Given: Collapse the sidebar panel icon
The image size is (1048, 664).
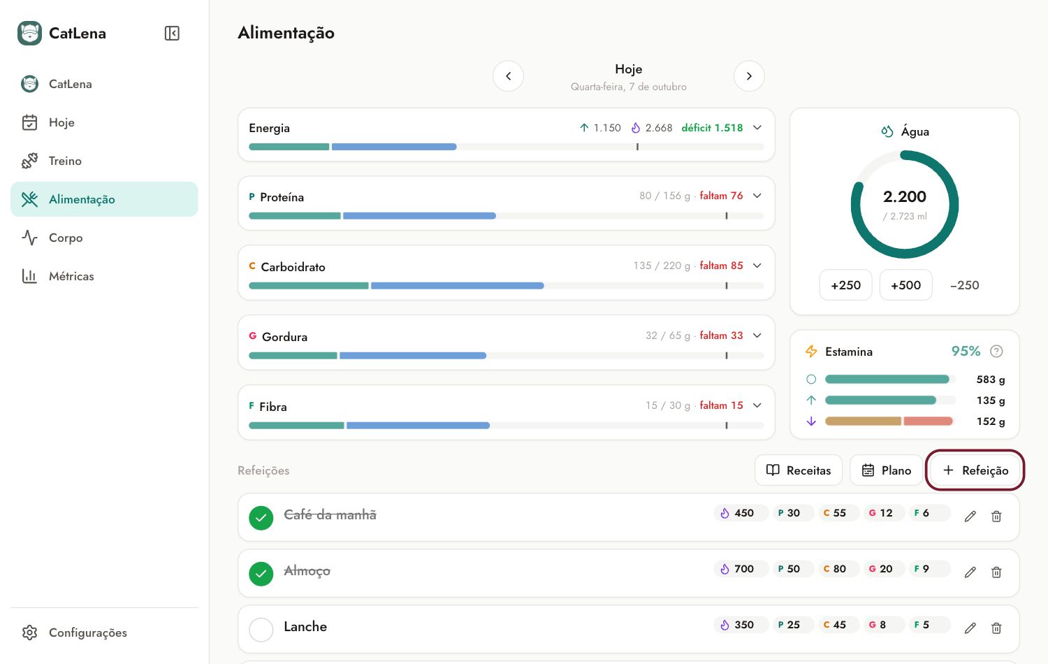Looking at the screenshot, I should pyautogui.click(x=172, y=34).
